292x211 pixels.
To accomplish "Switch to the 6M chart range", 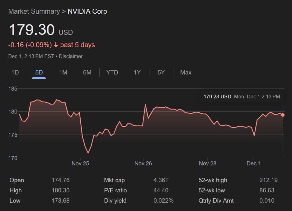I will [x=87, y=72].
